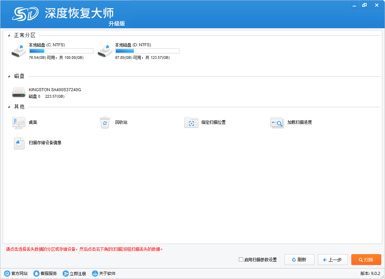Choose the KINGSTON SA400S37240G disk icon
Viewport: 385px width, 279px height.
click(x=19, y=93)
